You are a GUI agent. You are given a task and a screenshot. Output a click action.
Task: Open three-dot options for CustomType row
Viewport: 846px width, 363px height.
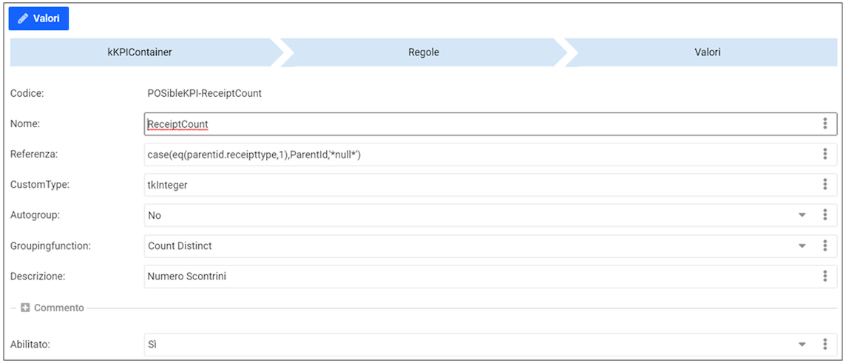pyautogui.click(x=825, y=185)
